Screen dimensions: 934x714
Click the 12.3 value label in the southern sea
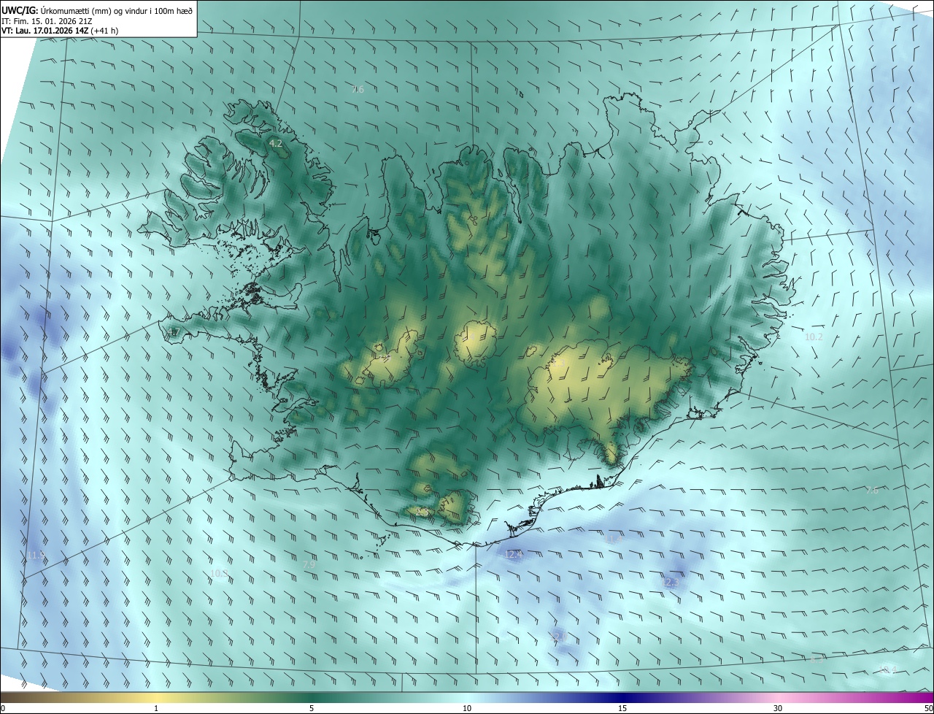point(672,583)
